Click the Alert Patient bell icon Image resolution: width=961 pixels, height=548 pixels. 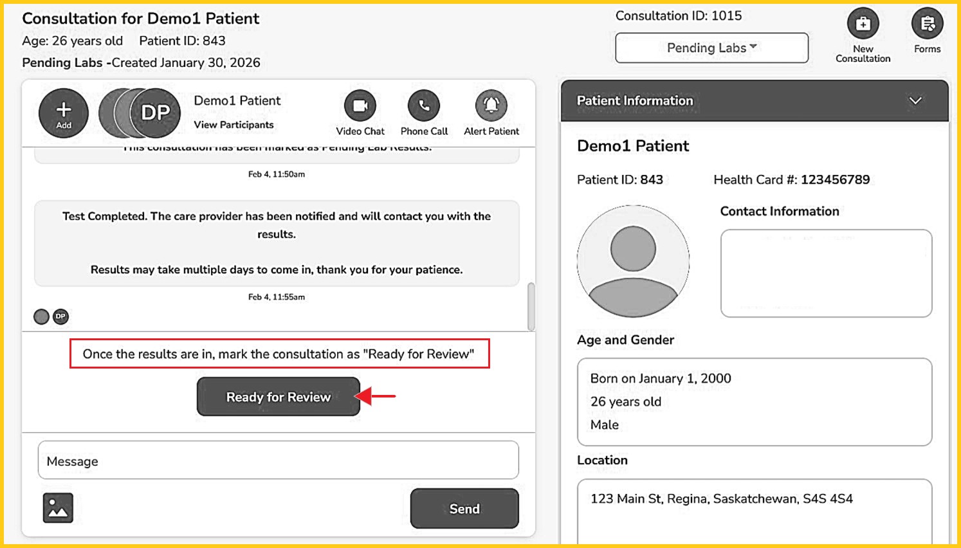[491, 105]
